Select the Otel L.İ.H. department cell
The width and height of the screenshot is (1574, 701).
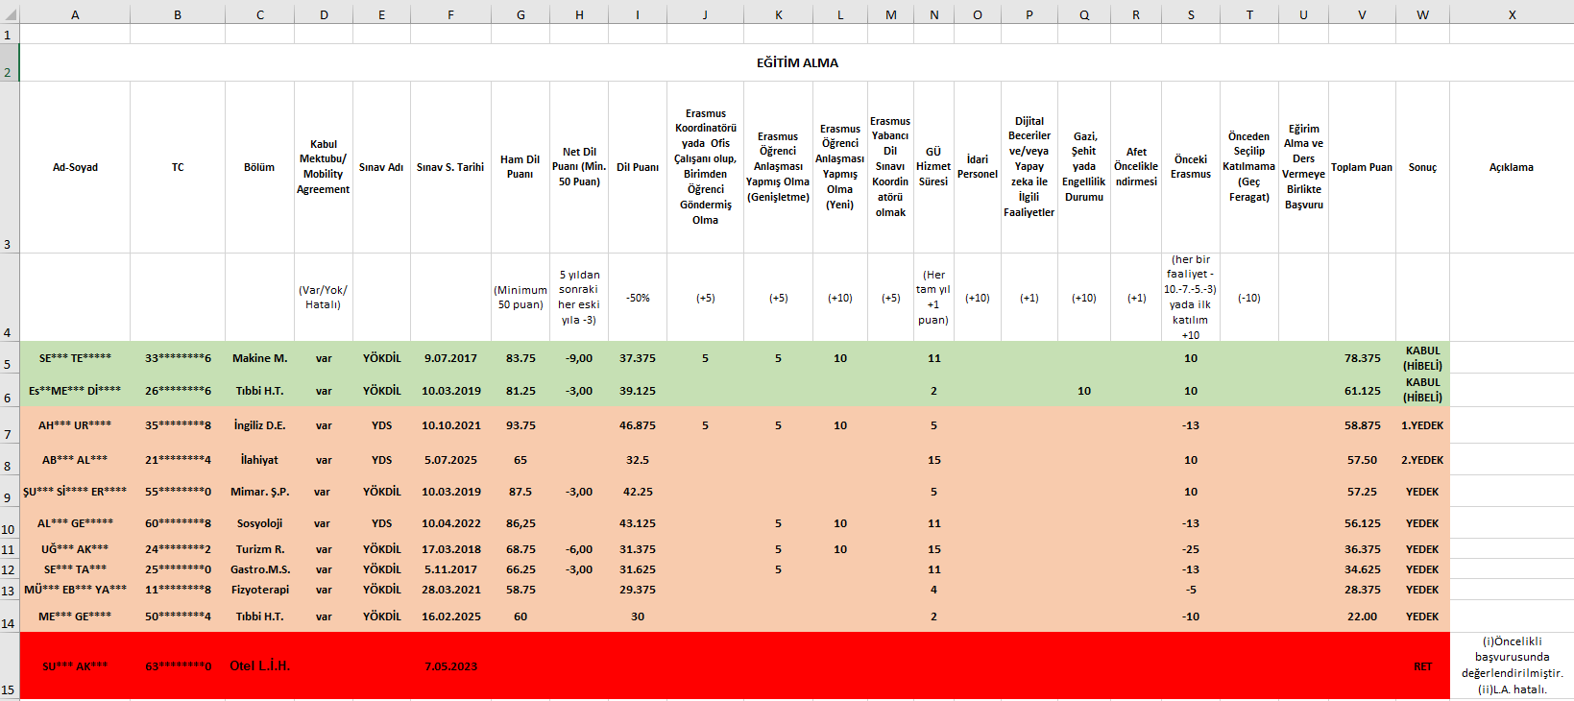click(259, 665)
